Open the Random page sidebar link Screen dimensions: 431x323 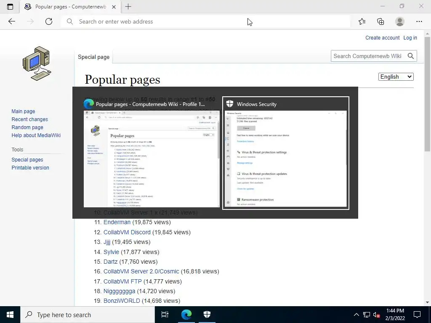click(x=27, y=127)
